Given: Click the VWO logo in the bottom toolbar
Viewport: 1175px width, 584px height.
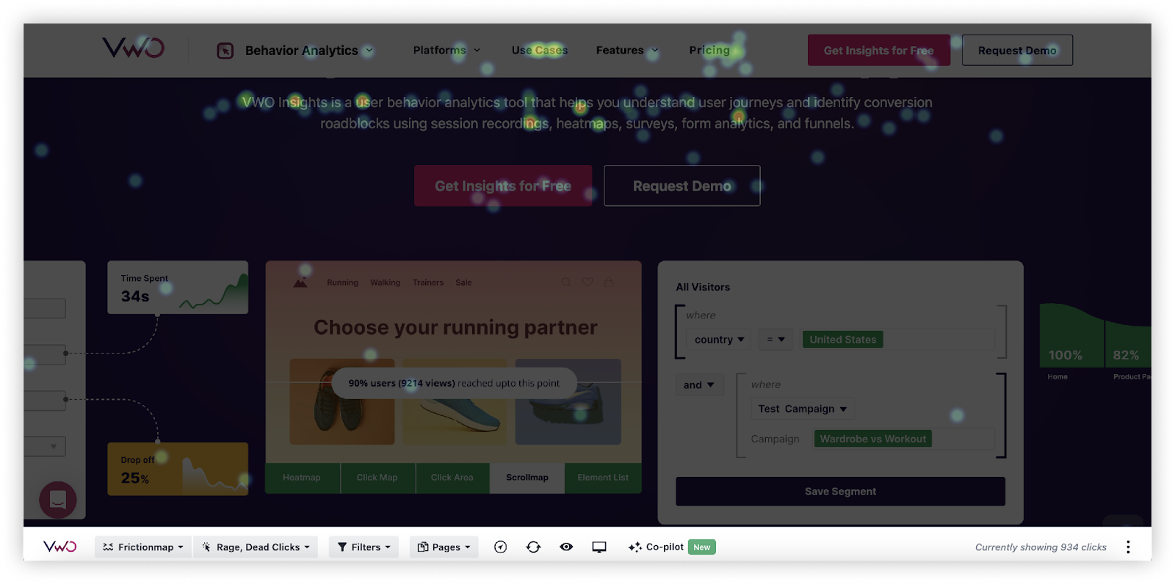Looking at the screenshot, I should (x=60, y=547).
